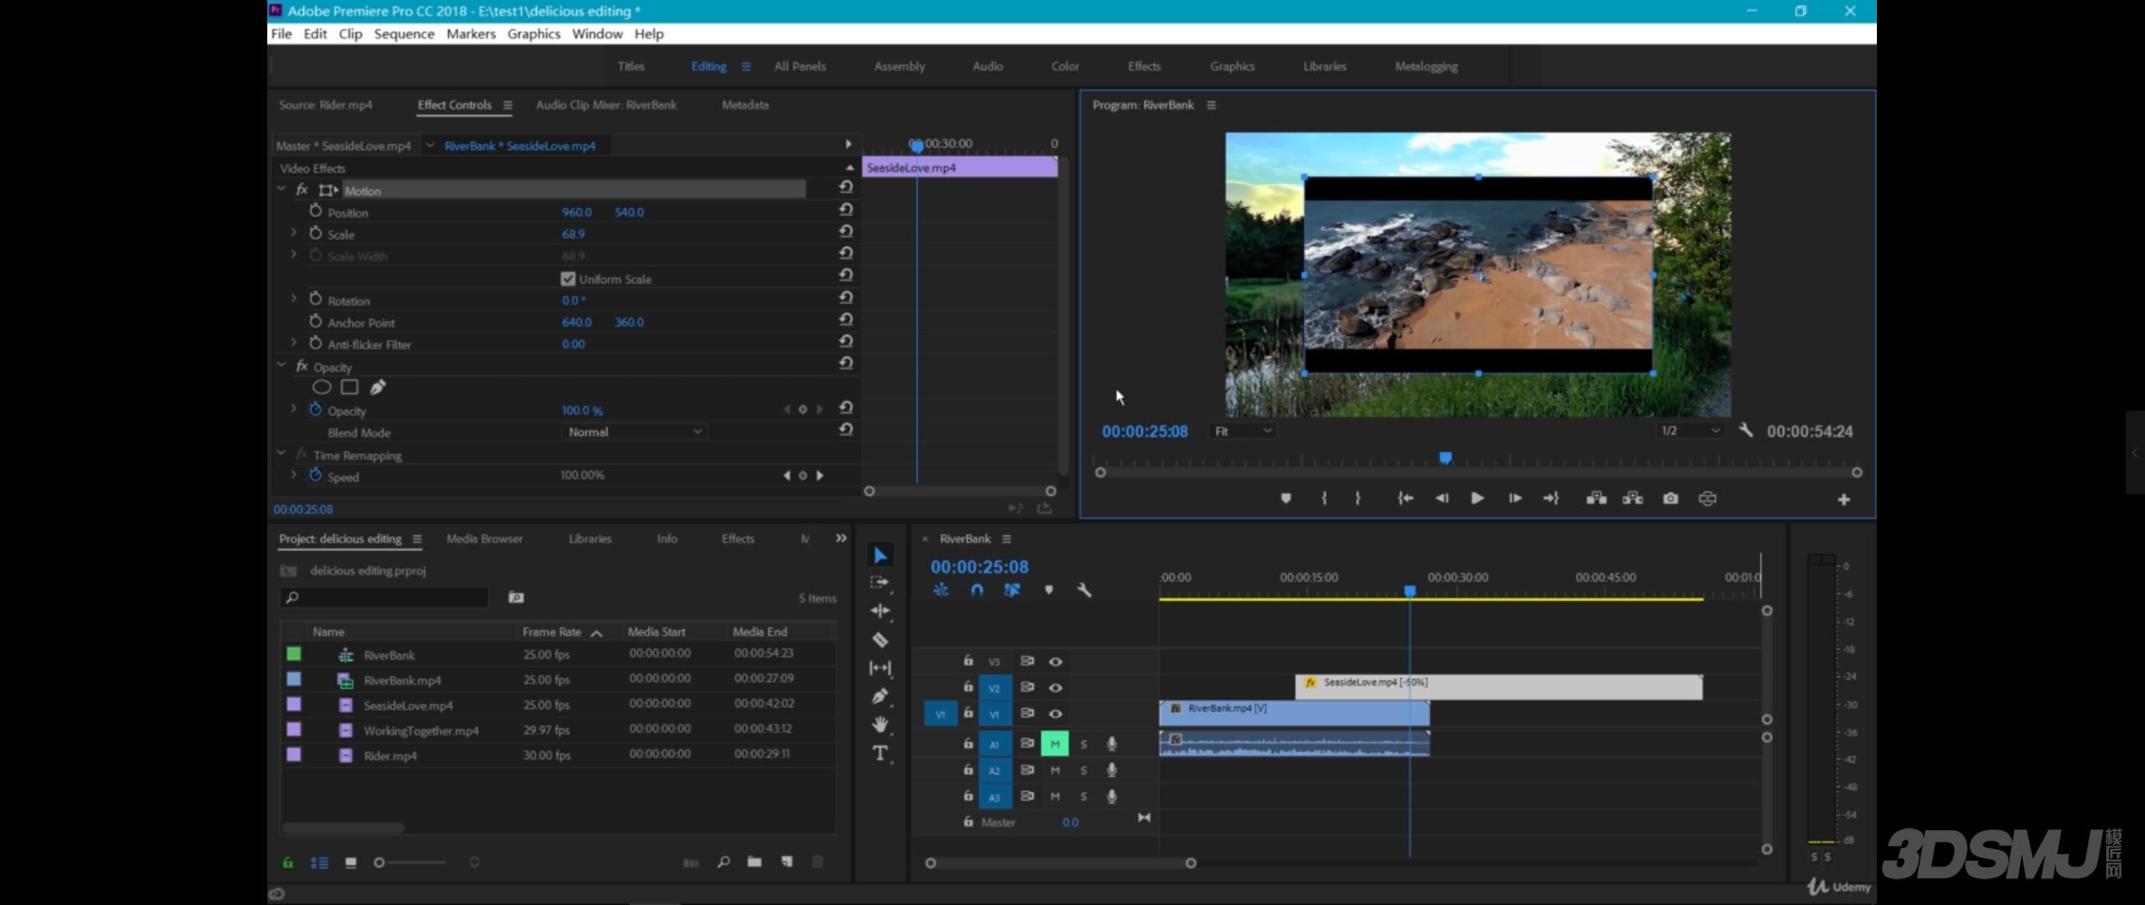Select the Selection tool arrow
The width and height of the screenshot is (2145, 905).
coord(880,556)
